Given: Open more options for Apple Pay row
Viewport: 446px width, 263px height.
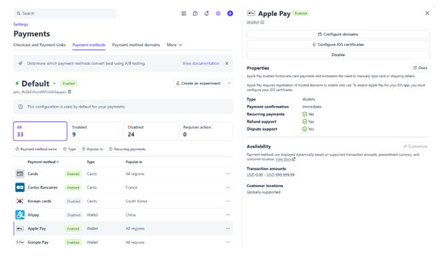Looking at the screenshot, I should (228, 228).
